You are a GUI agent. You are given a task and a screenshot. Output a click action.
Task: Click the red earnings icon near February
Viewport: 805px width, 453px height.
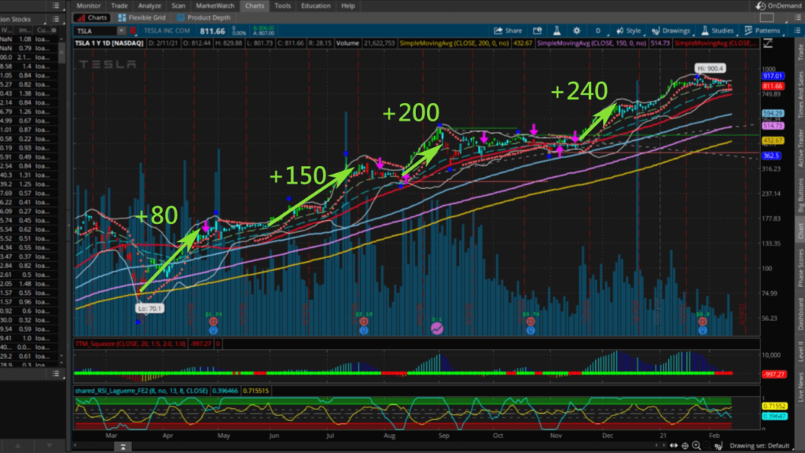pyautogui.click(x=702, y=322)
